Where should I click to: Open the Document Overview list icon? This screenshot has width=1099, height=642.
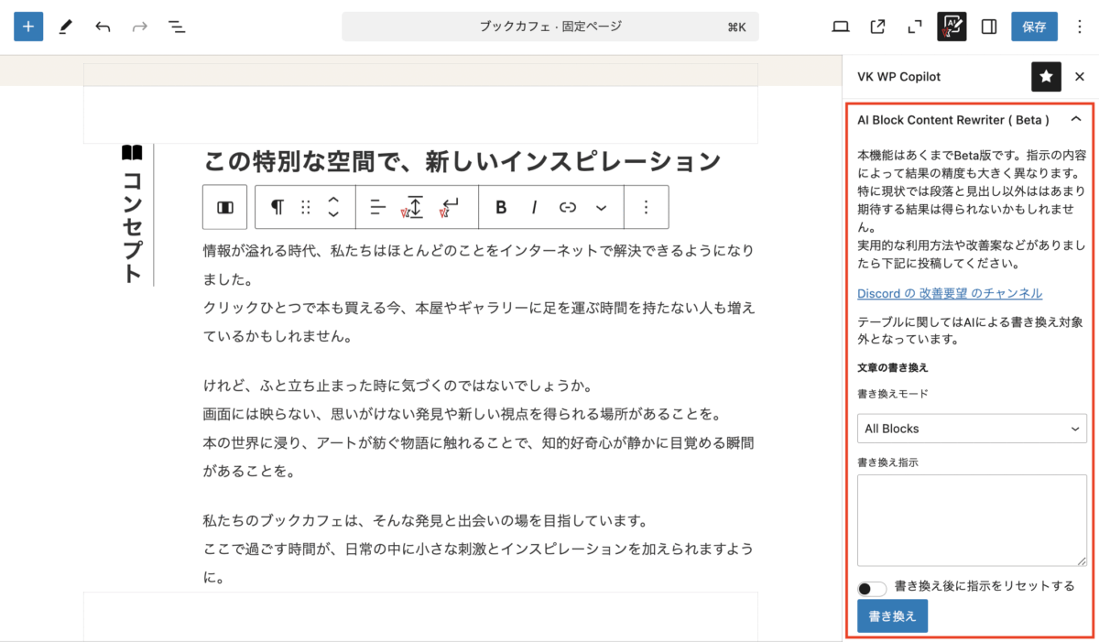tap(177, 27)
